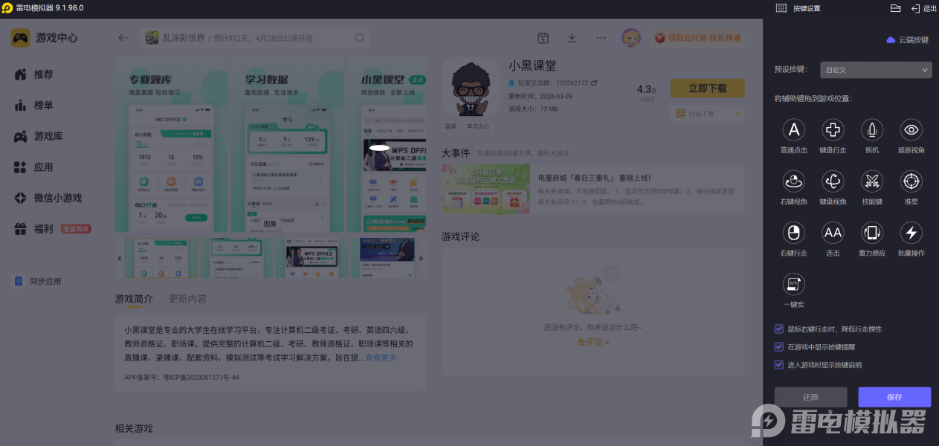The image size is (939, 446).
Task: Click the 游戏中心 logo icon
Action: tap(21, 38)
